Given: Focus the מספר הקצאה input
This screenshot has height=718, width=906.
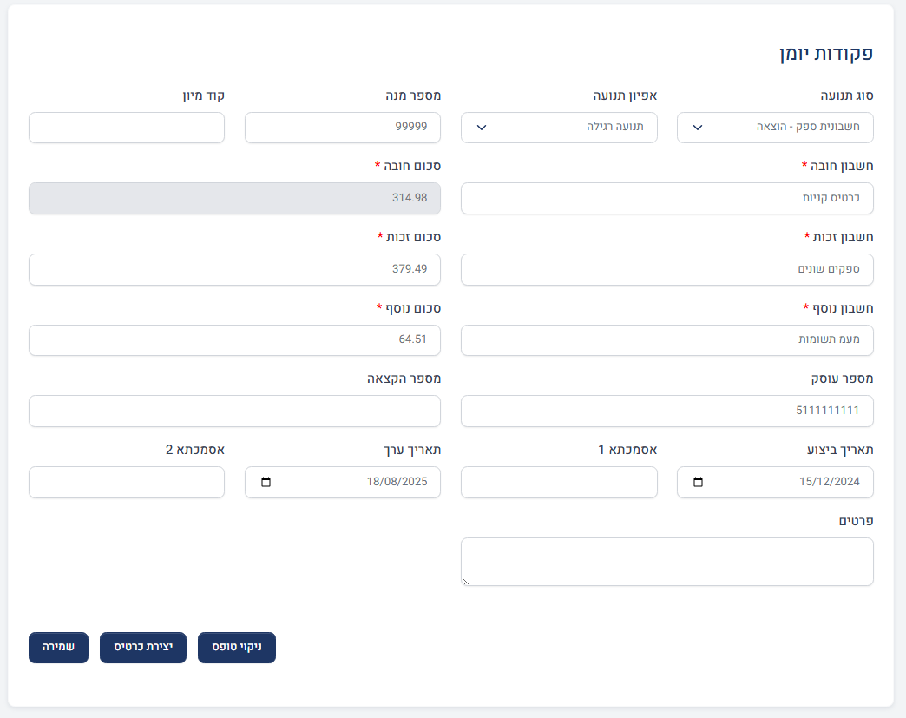Looking at the screenshot, I should pos(234,412).
